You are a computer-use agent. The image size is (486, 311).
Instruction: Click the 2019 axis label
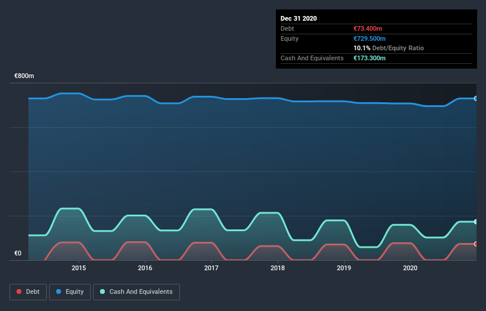coord(344,268)
